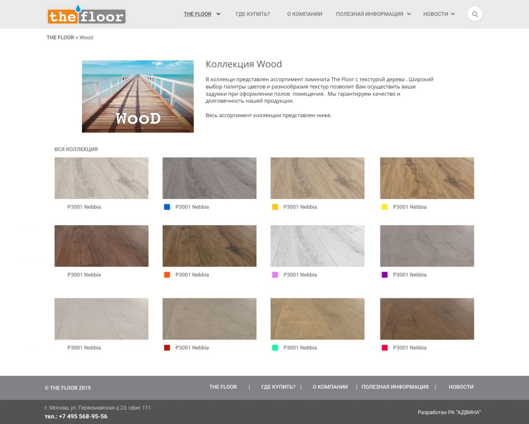Viewport: 529px width, 424px height.
Task: Open ПОЛЕЗНАЯ ИНФОРМАЦИЯ link in footer
Action: 395,387
